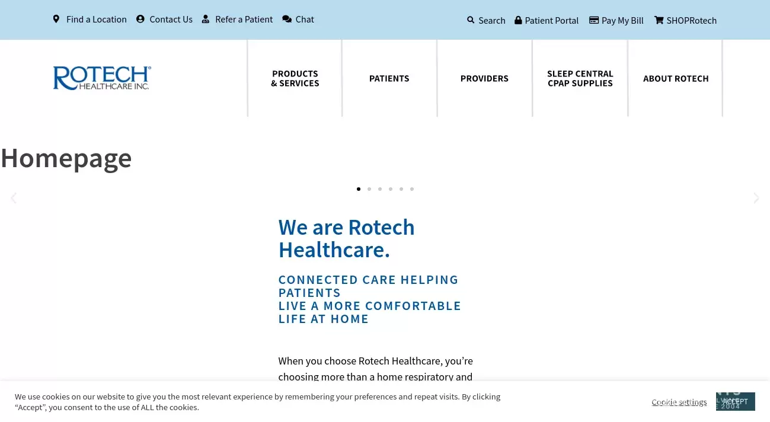
Task: Expand the Products & Services menu
Action: pyautogui.click(x=295, y=78)
